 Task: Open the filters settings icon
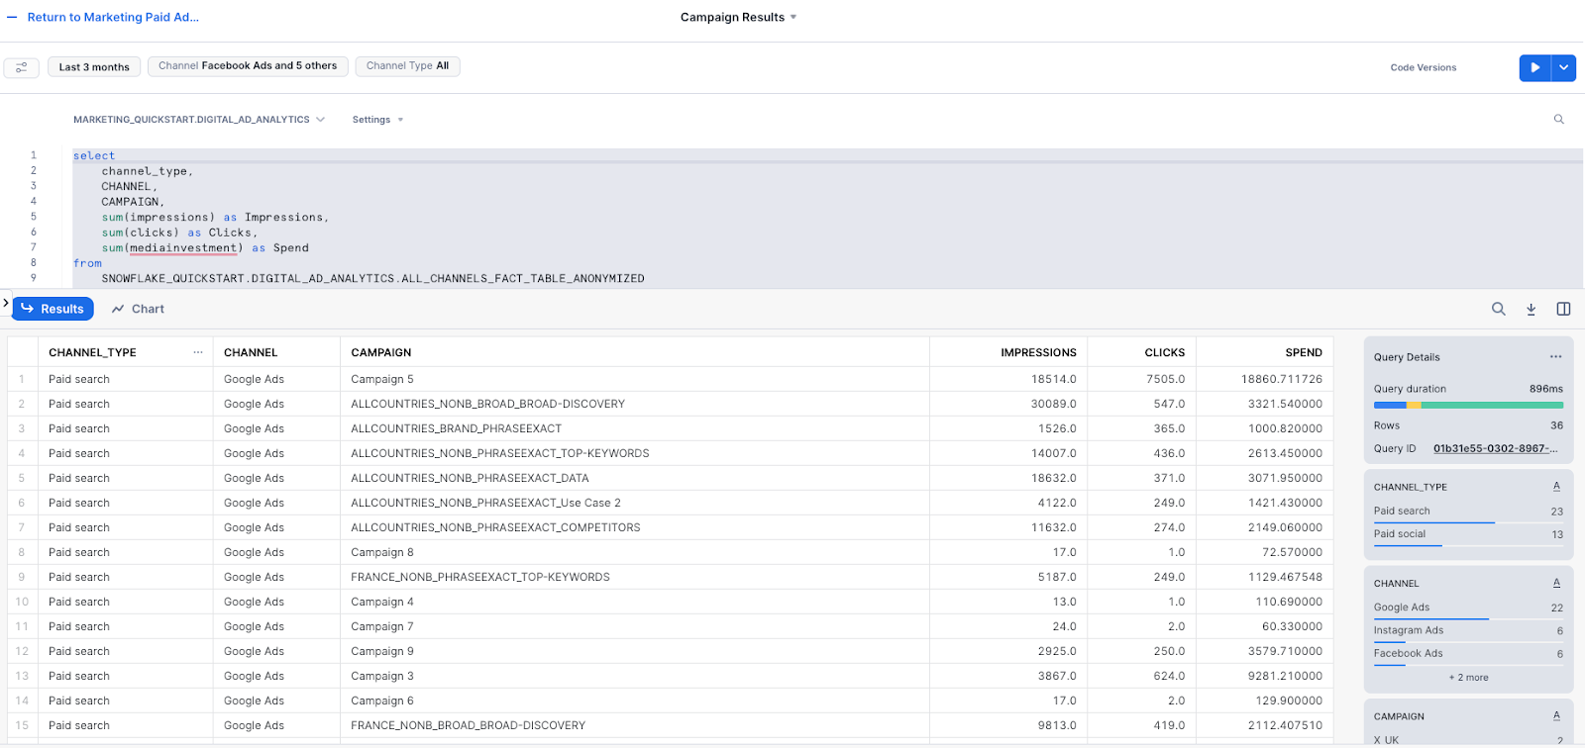point(21,67)
